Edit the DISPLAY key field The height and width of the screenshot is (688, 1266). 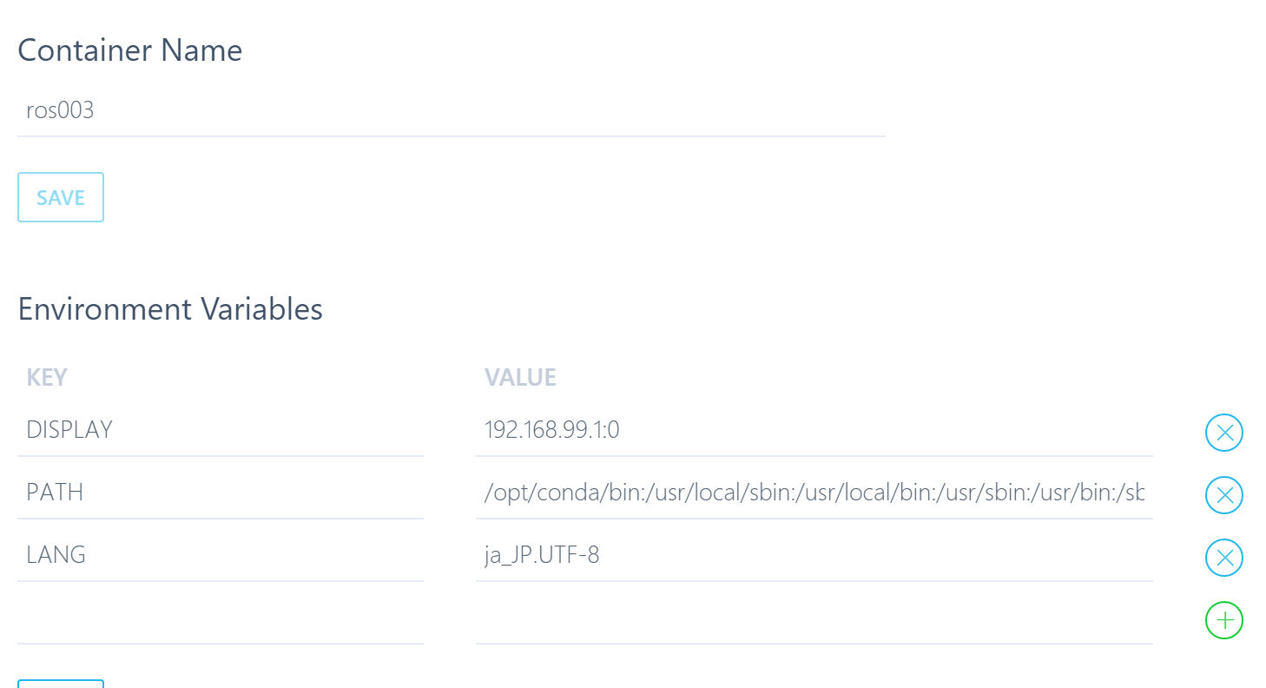click(221, 431)
